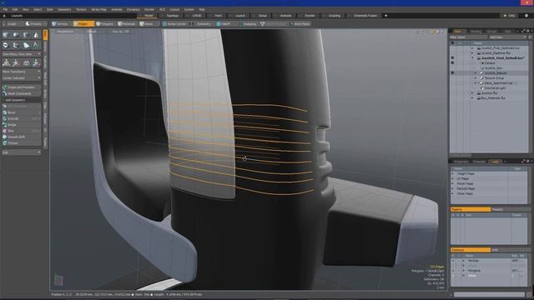
Task: Open the Action Center options
Action: [x=174, y=24]
